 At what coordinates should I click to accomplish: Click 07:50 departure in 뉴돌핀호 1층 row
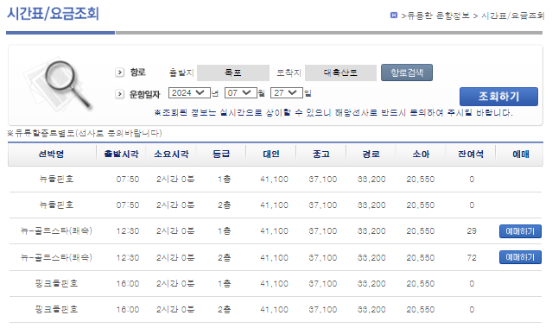(128, 180)
